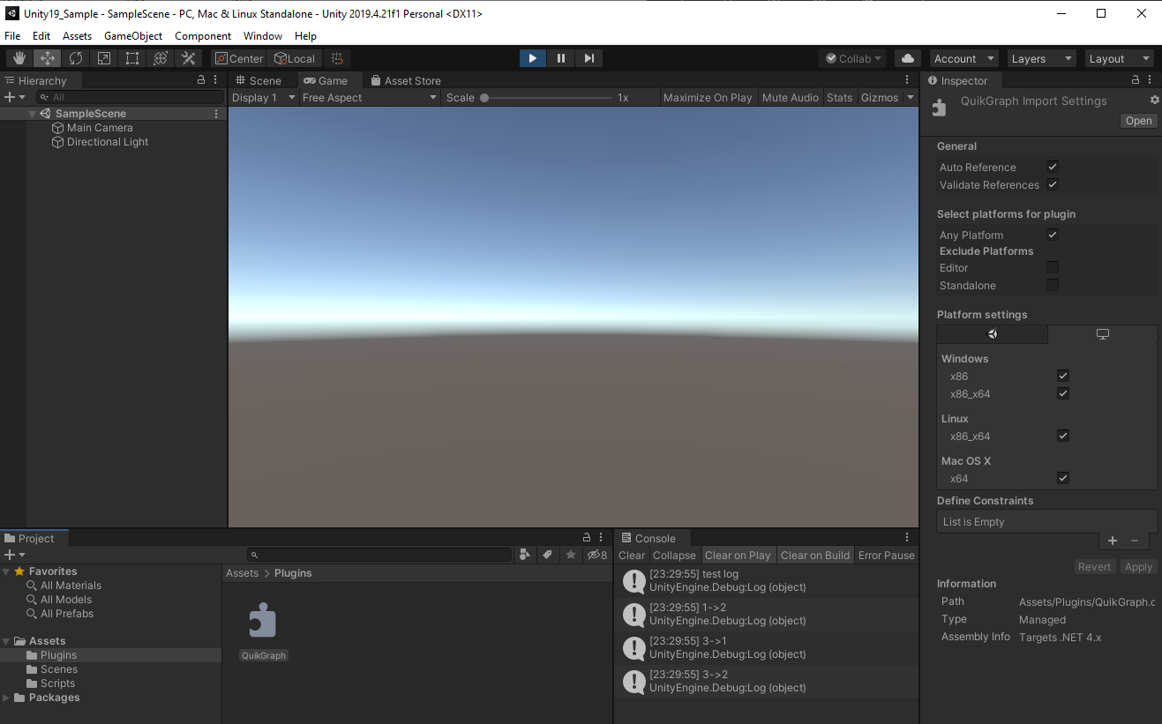Select the Hand tool in toolbar
Viewport: 1162px width, 724px height.
[x=19, y=58]
